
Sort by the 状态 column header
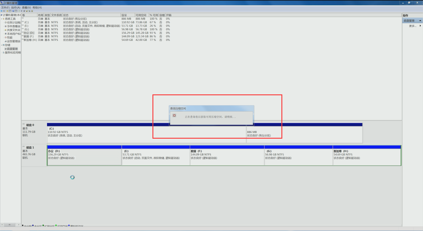pos(92,15)
